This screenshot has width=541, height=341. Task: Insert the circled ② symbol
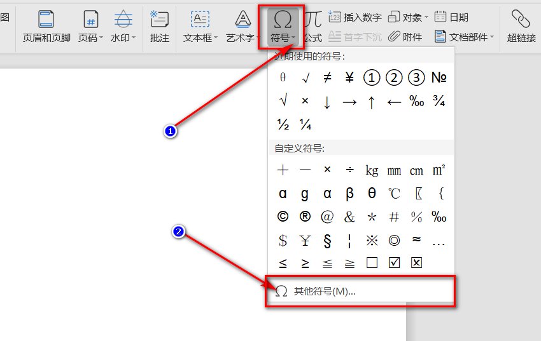coord(394,77)
